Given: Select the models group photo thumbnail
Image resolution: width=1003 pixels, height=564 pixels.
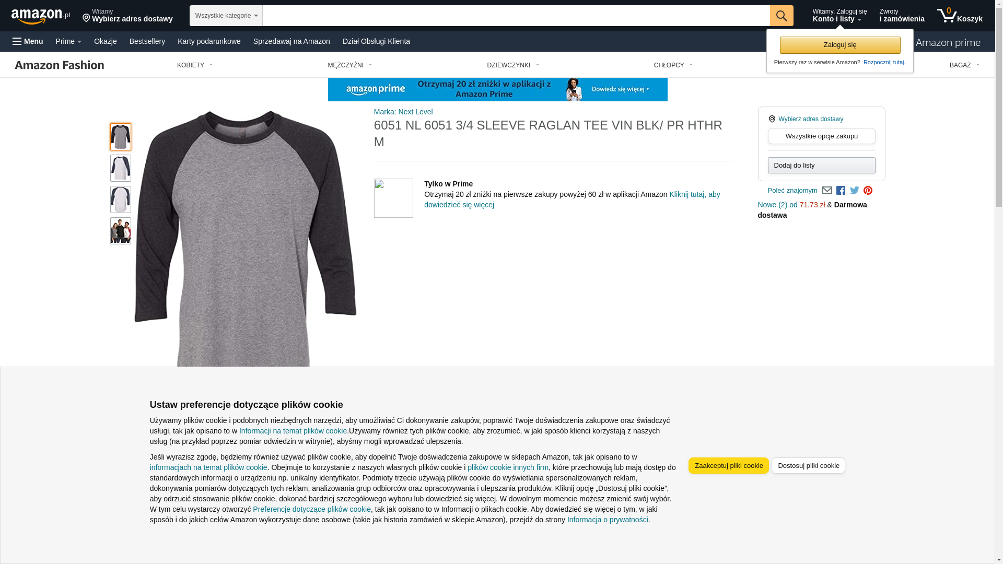Looking at the screenshot, I should point(121,231).
